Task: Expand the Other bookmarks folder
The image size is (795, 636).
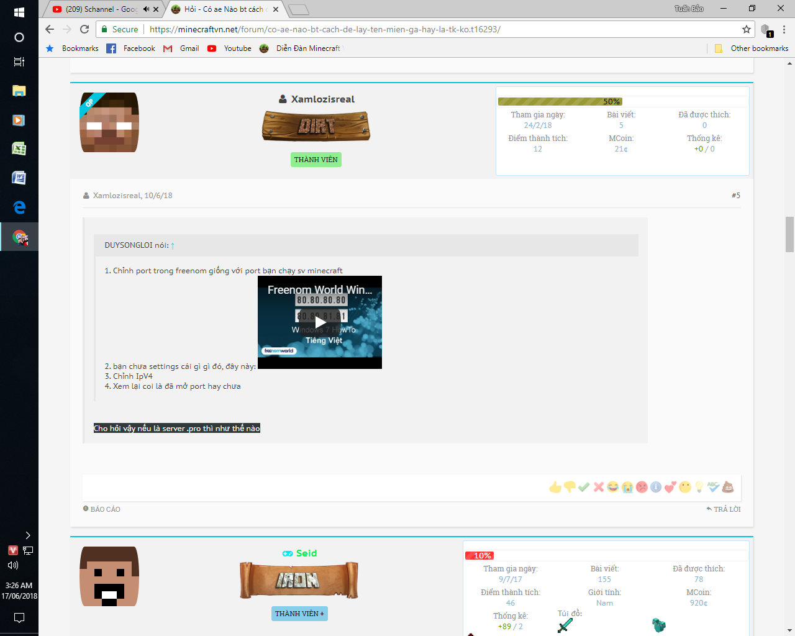Action: pos(752,48)
